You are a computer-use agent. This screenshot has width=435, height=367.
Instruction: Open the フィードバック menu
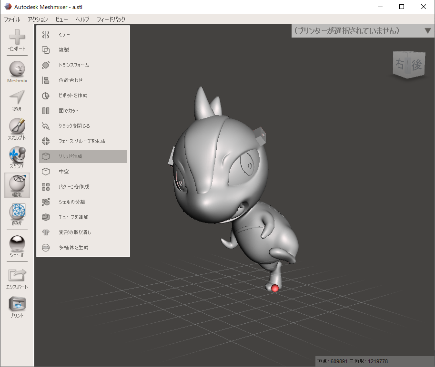tap(111, 19)
